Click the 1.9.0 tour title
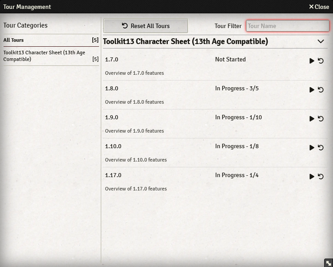The height and width of the screenshot is (267, 333). pyautogui.click(x=111, y=117)
